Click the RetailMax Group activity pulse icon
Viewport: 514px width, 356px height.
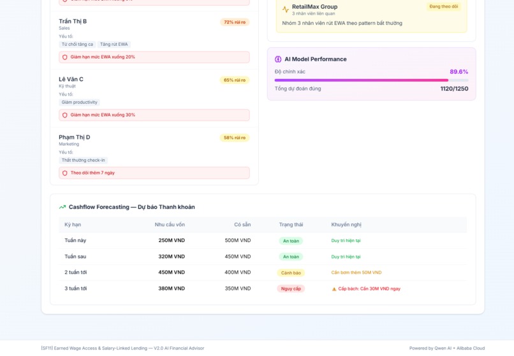pos(286,10)
